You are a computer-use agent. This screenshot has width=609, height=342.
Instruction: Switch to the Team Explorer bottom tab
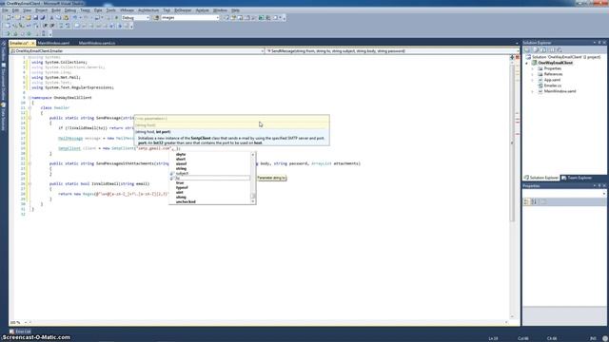[577, 178]
